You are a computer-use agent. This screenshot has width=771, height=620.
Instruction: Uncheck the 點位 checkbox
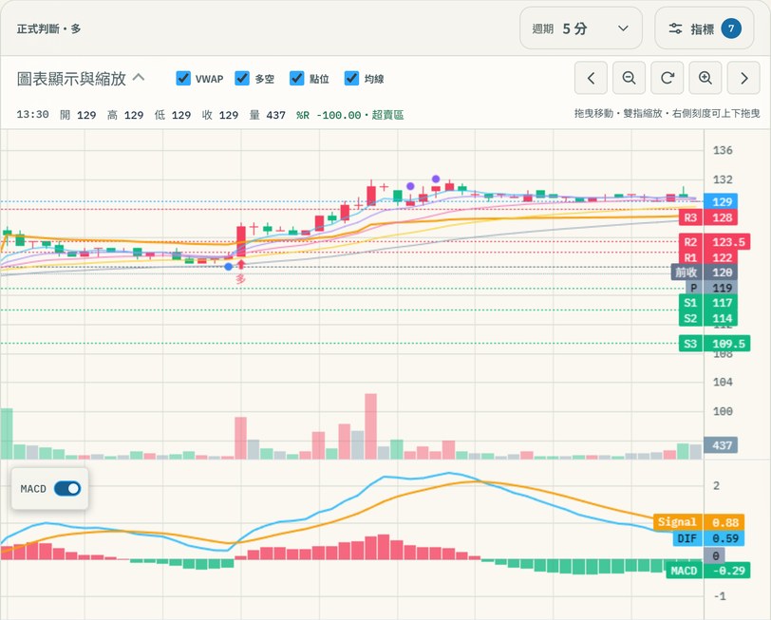(297, 78)
